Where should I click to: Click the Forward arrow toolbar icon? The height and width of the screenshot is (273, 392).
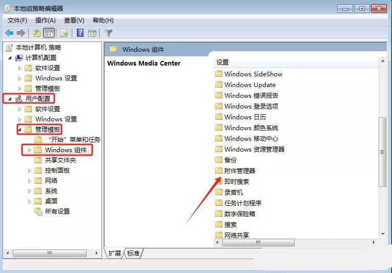[20, 33]
